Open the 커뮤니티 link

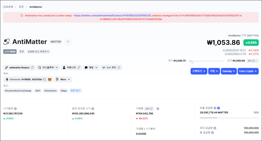click(71, 68)
